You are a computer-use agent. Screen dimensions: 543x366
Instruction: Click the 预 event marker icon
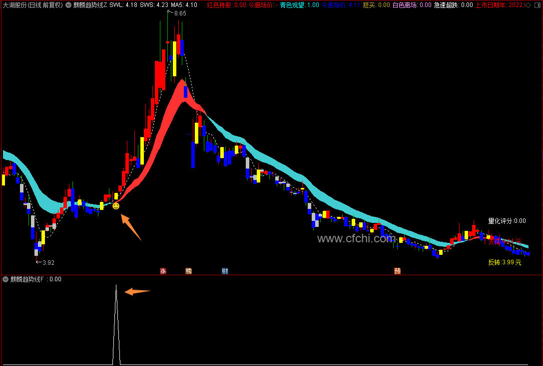coord(398,271)
